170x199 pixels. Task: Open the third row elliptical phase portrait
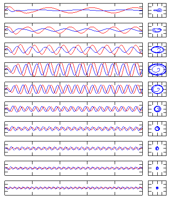(x=157, y=50)
